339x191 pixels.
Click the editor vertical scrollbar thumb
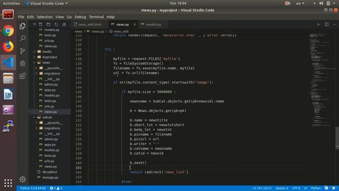pyautogui.click(x=337, y=138)
